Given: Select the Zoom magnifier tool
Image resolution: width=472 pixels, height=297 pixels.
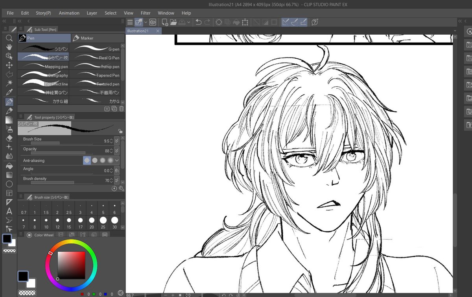Looking at the screenshot, I should [x=9, y=38].
